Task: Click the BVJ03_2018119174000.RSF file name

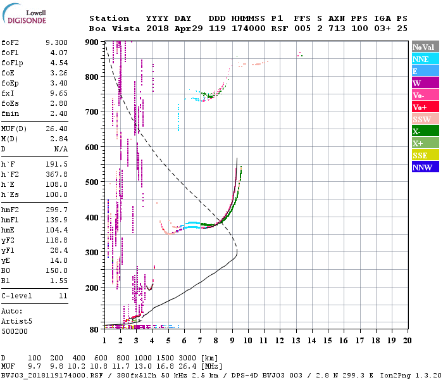Action: coord(53,376)
